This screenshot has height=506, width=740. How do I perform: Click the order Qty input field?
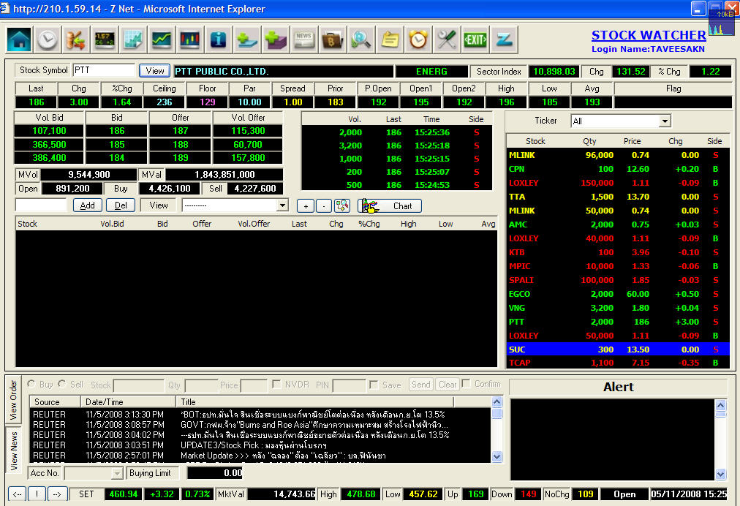click(x=202, y=385)
